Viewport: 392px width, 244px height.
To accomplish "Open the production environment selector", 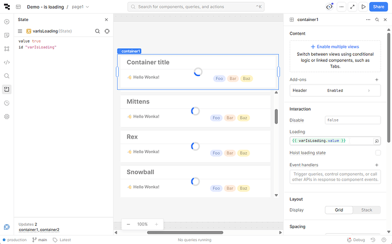I will point(13,240).
